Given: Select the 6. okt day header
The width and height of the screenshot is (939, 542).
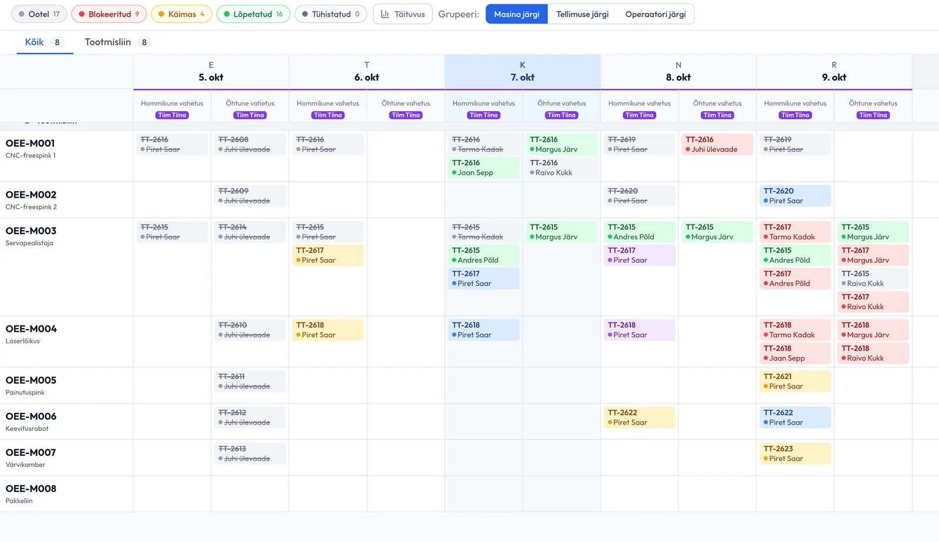Looking at the screenshot, I should (367, 72).
